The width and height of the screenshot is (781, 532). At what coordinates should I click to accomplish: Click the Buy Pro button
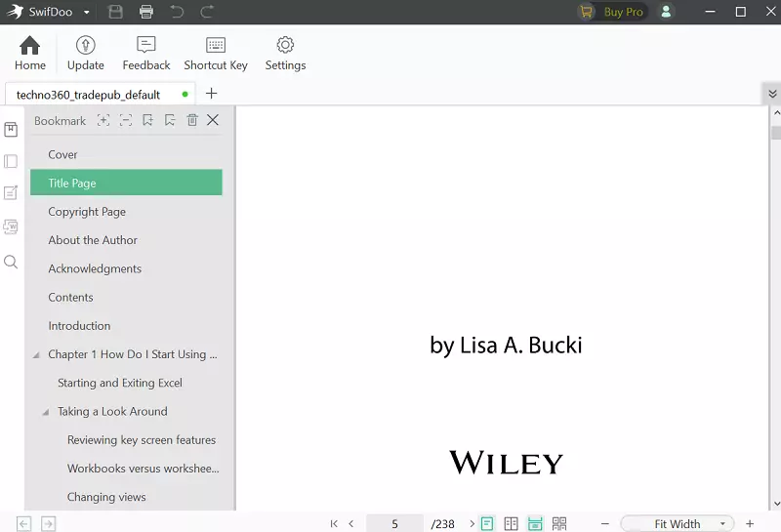coord(613,12)
